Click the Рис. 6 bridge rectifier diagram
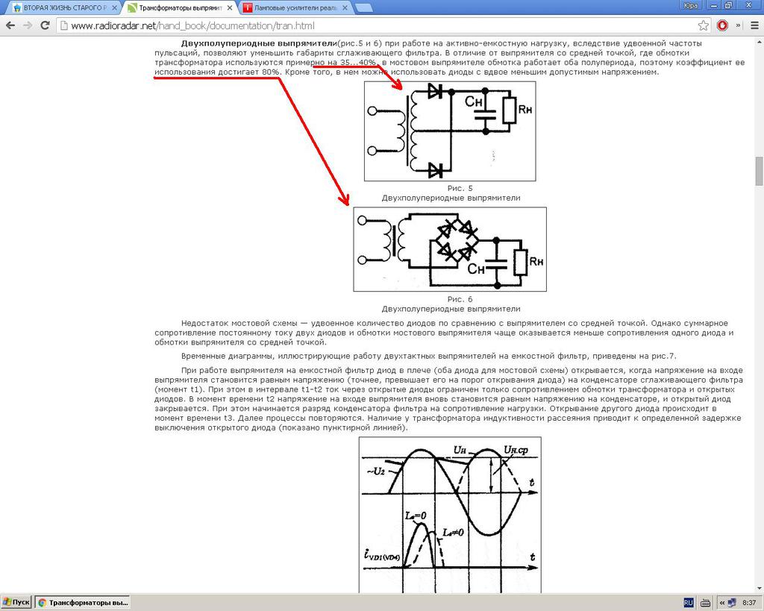The width and height of the screenshot is (764, 611). click(449, 249)
